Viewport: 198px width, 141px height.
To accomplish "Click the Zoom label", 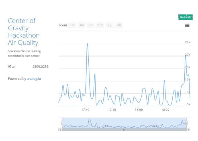I will tap(63, 25).
